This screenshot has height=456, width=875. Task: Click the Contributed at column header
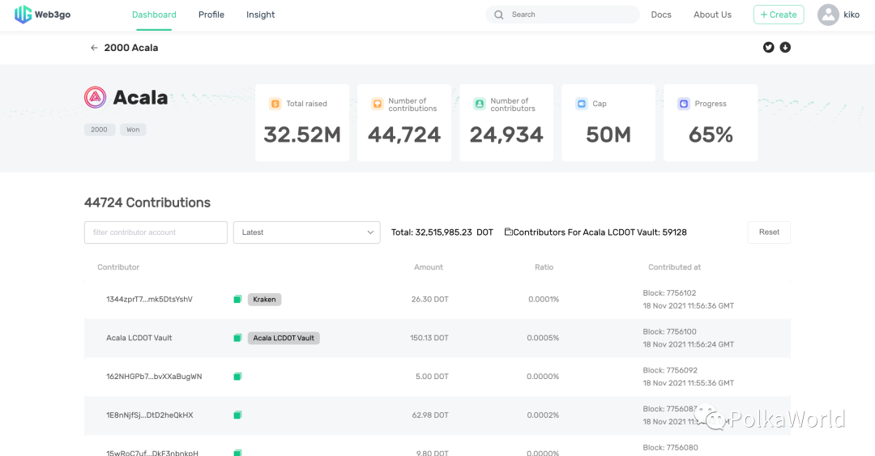[x=675, y=267]
